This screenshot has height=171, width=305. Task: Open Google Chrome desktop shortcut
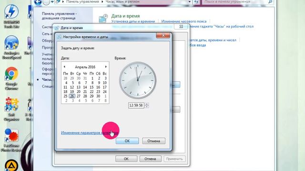pyautogui.click(x=11, y=78)
